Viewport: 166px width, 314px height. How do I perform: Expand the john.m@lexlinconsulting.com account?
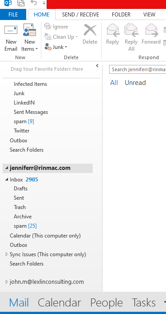[7, 282]
